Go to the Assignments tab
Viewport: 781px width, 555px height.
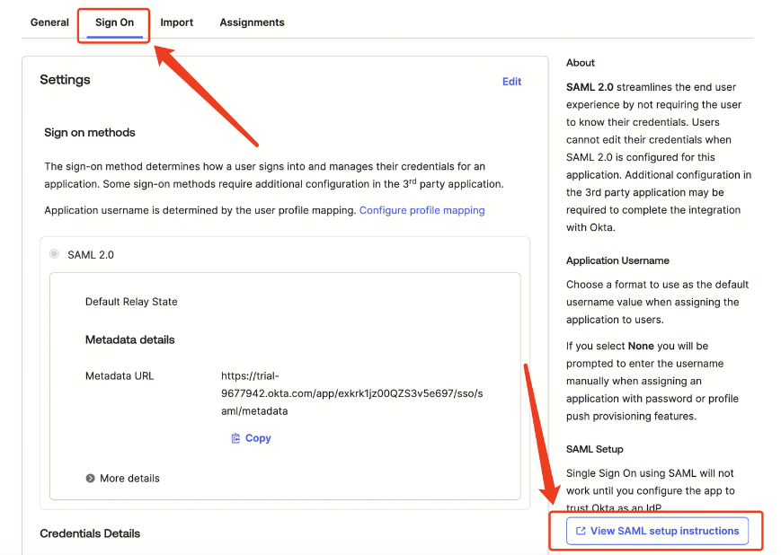(252, 22)
